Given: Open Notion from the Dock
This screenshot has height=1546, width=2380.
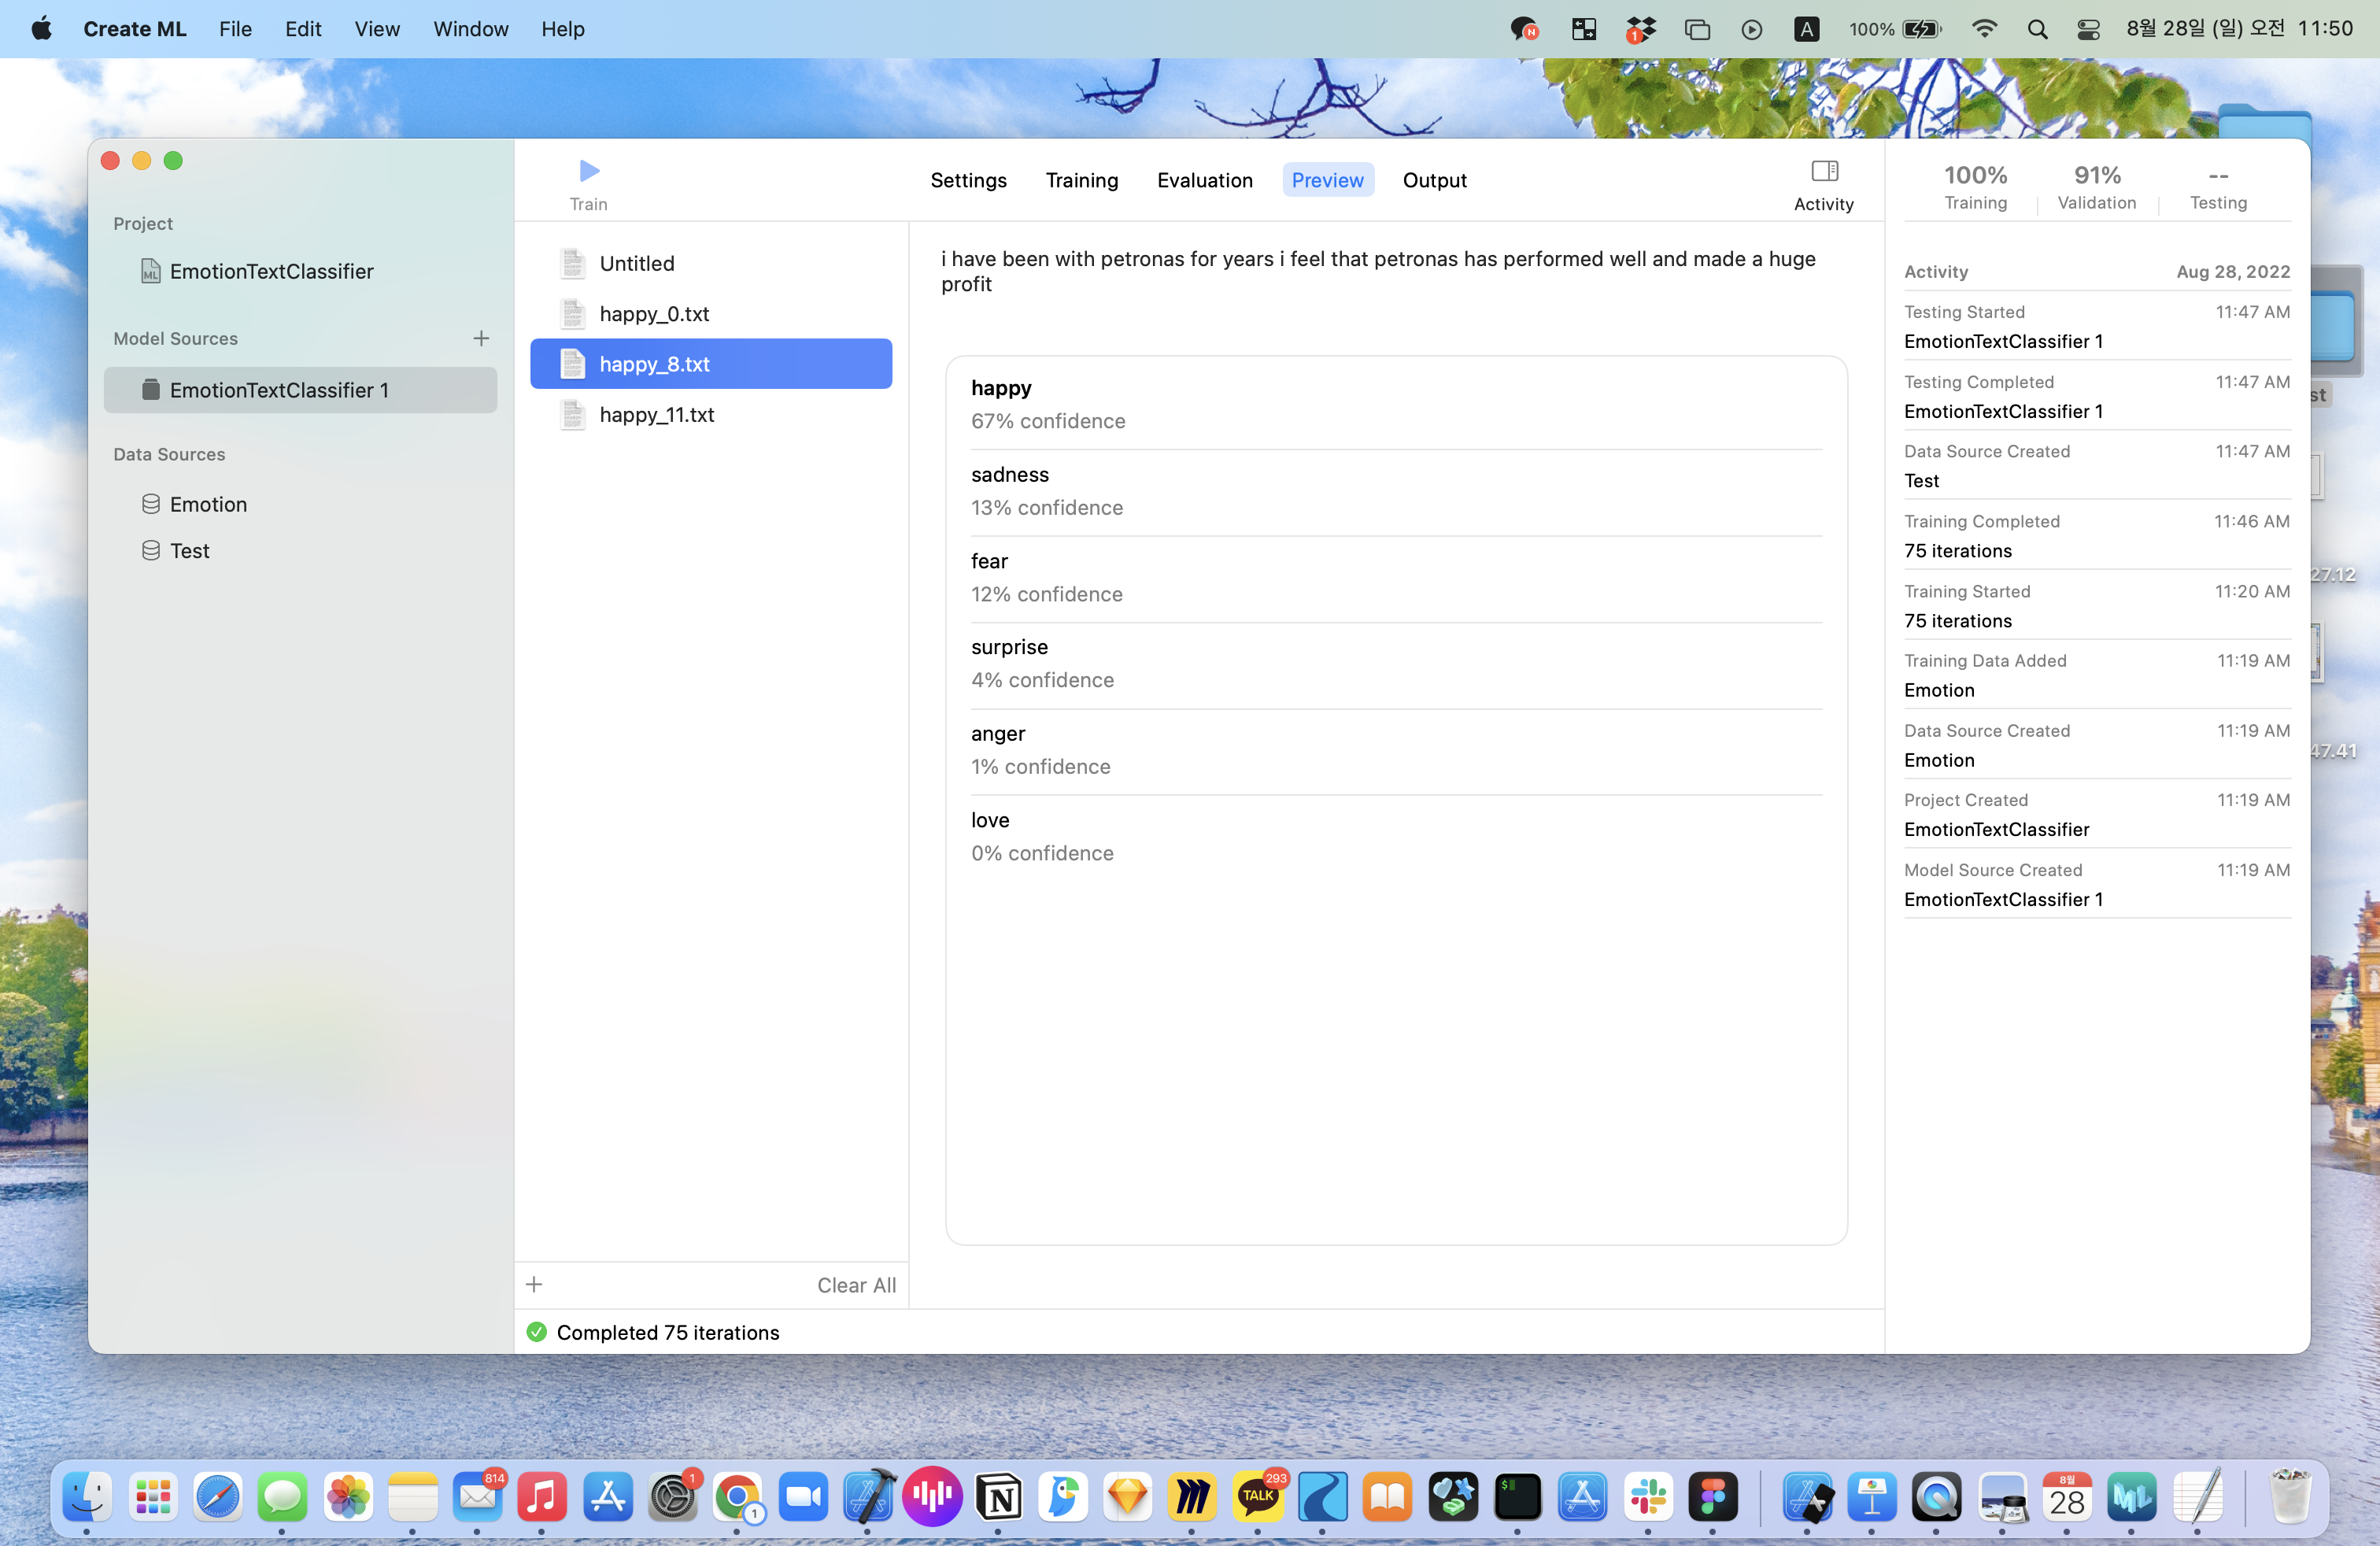Looking at the screenshot, I should click(x=998, y=1497).
